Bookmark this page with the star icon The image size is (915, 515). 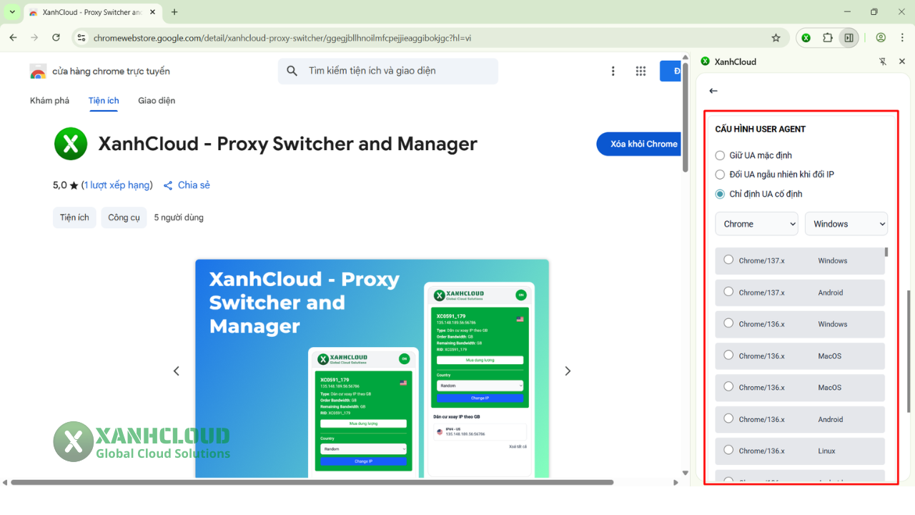click(776, 38)
